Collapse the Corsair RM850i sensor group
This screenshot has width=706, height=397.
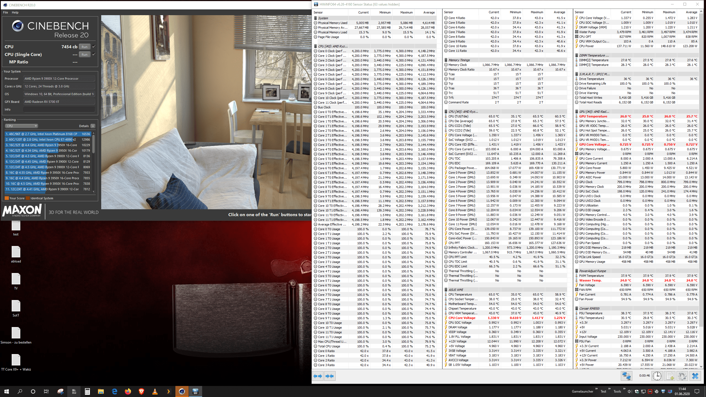[x=637, y=309]
